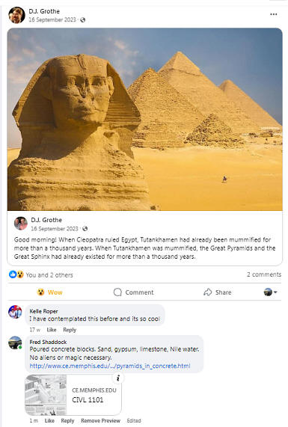Screen dimensions: 288x427
Task: Click the Share button
Action: 218,292
